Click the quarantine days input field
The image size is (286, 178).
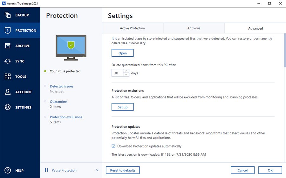click(117, 73)
